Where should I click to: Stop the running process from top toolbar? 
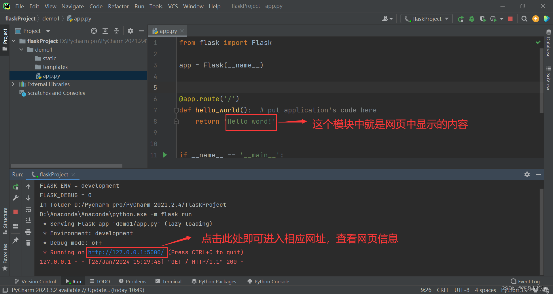coord(510,19)
